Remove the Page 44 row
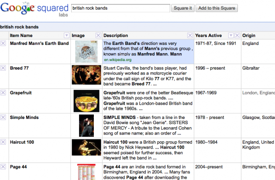Viewport: 275px width, 180px height. 3,166
